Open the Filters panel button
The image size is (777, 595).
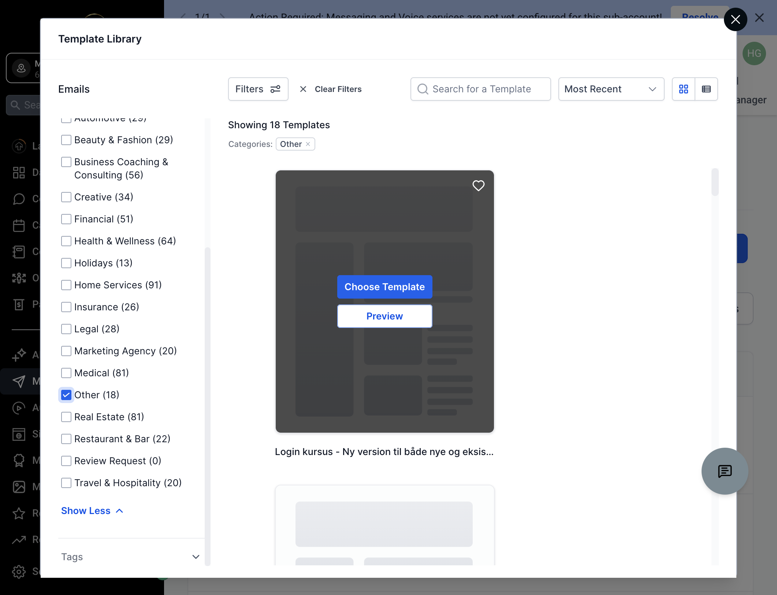tap(258, 89)
